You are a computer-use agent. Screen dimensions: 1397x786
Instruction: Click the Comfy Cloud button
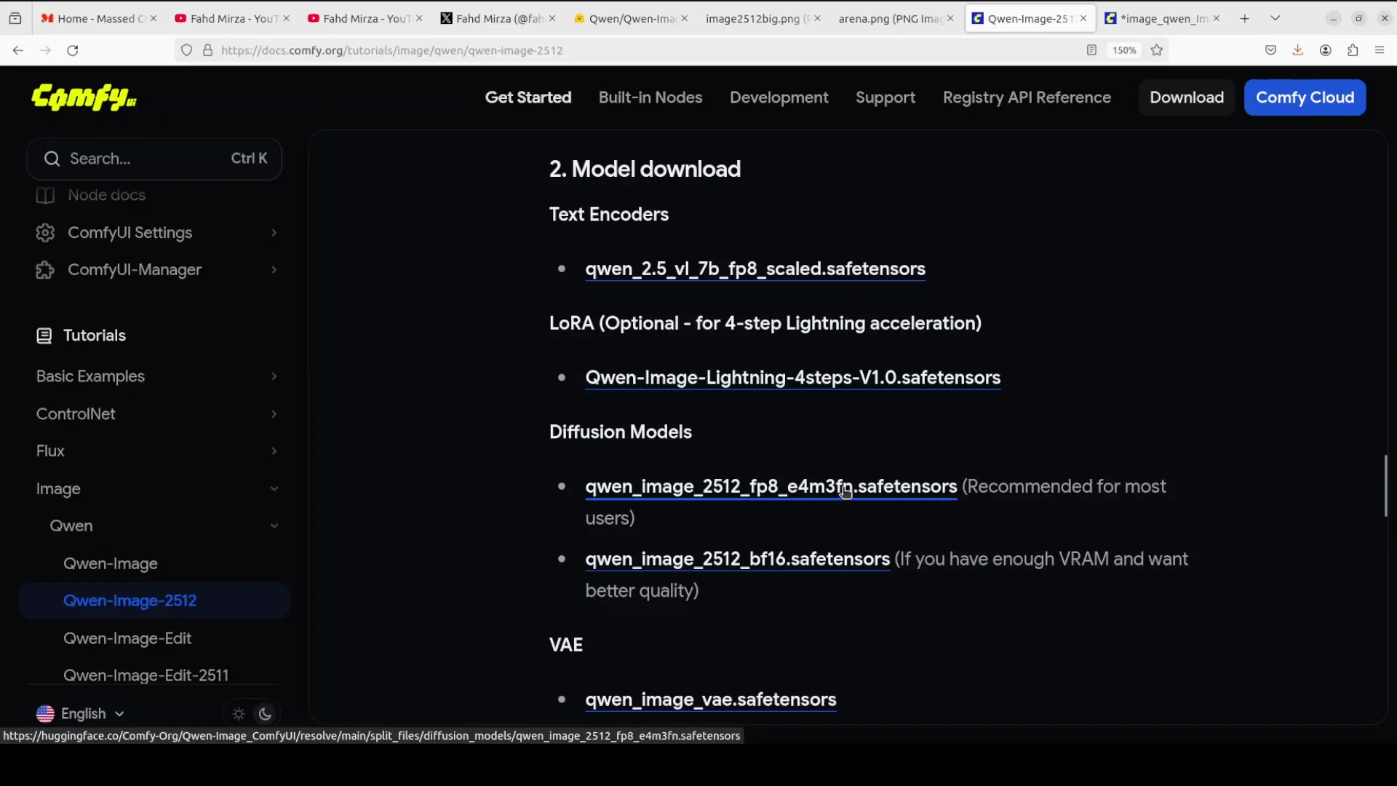[x=1305, y=98]
